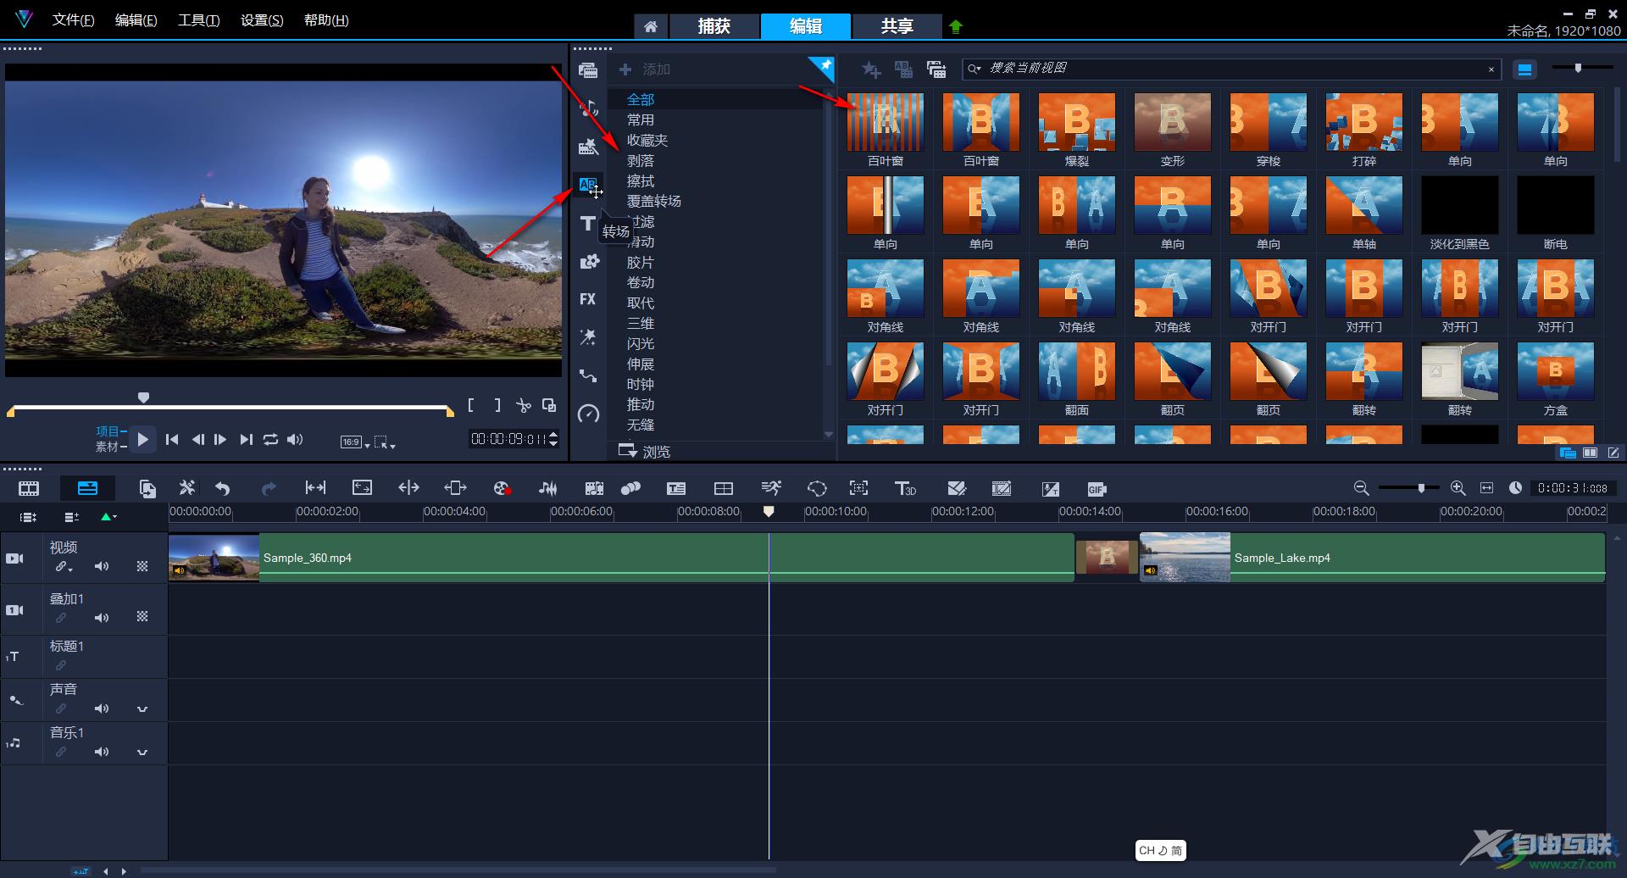The width and height of the screenshot is (1627, 878).
Task: Click the 浏览 button
Action: [x=645, y=451]
